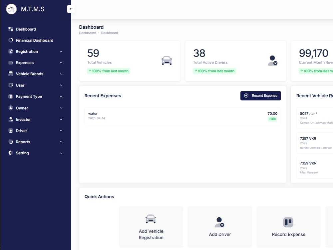Click 100% from last month under Active Drivers
The width and height of the screenshot is (333, 250).
click(214, 71)
